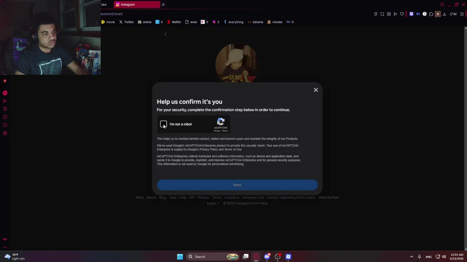Screen dimensions: 467x262
Task: Add page to bookmarks with heart icon
Action: [x=402, y=14]
